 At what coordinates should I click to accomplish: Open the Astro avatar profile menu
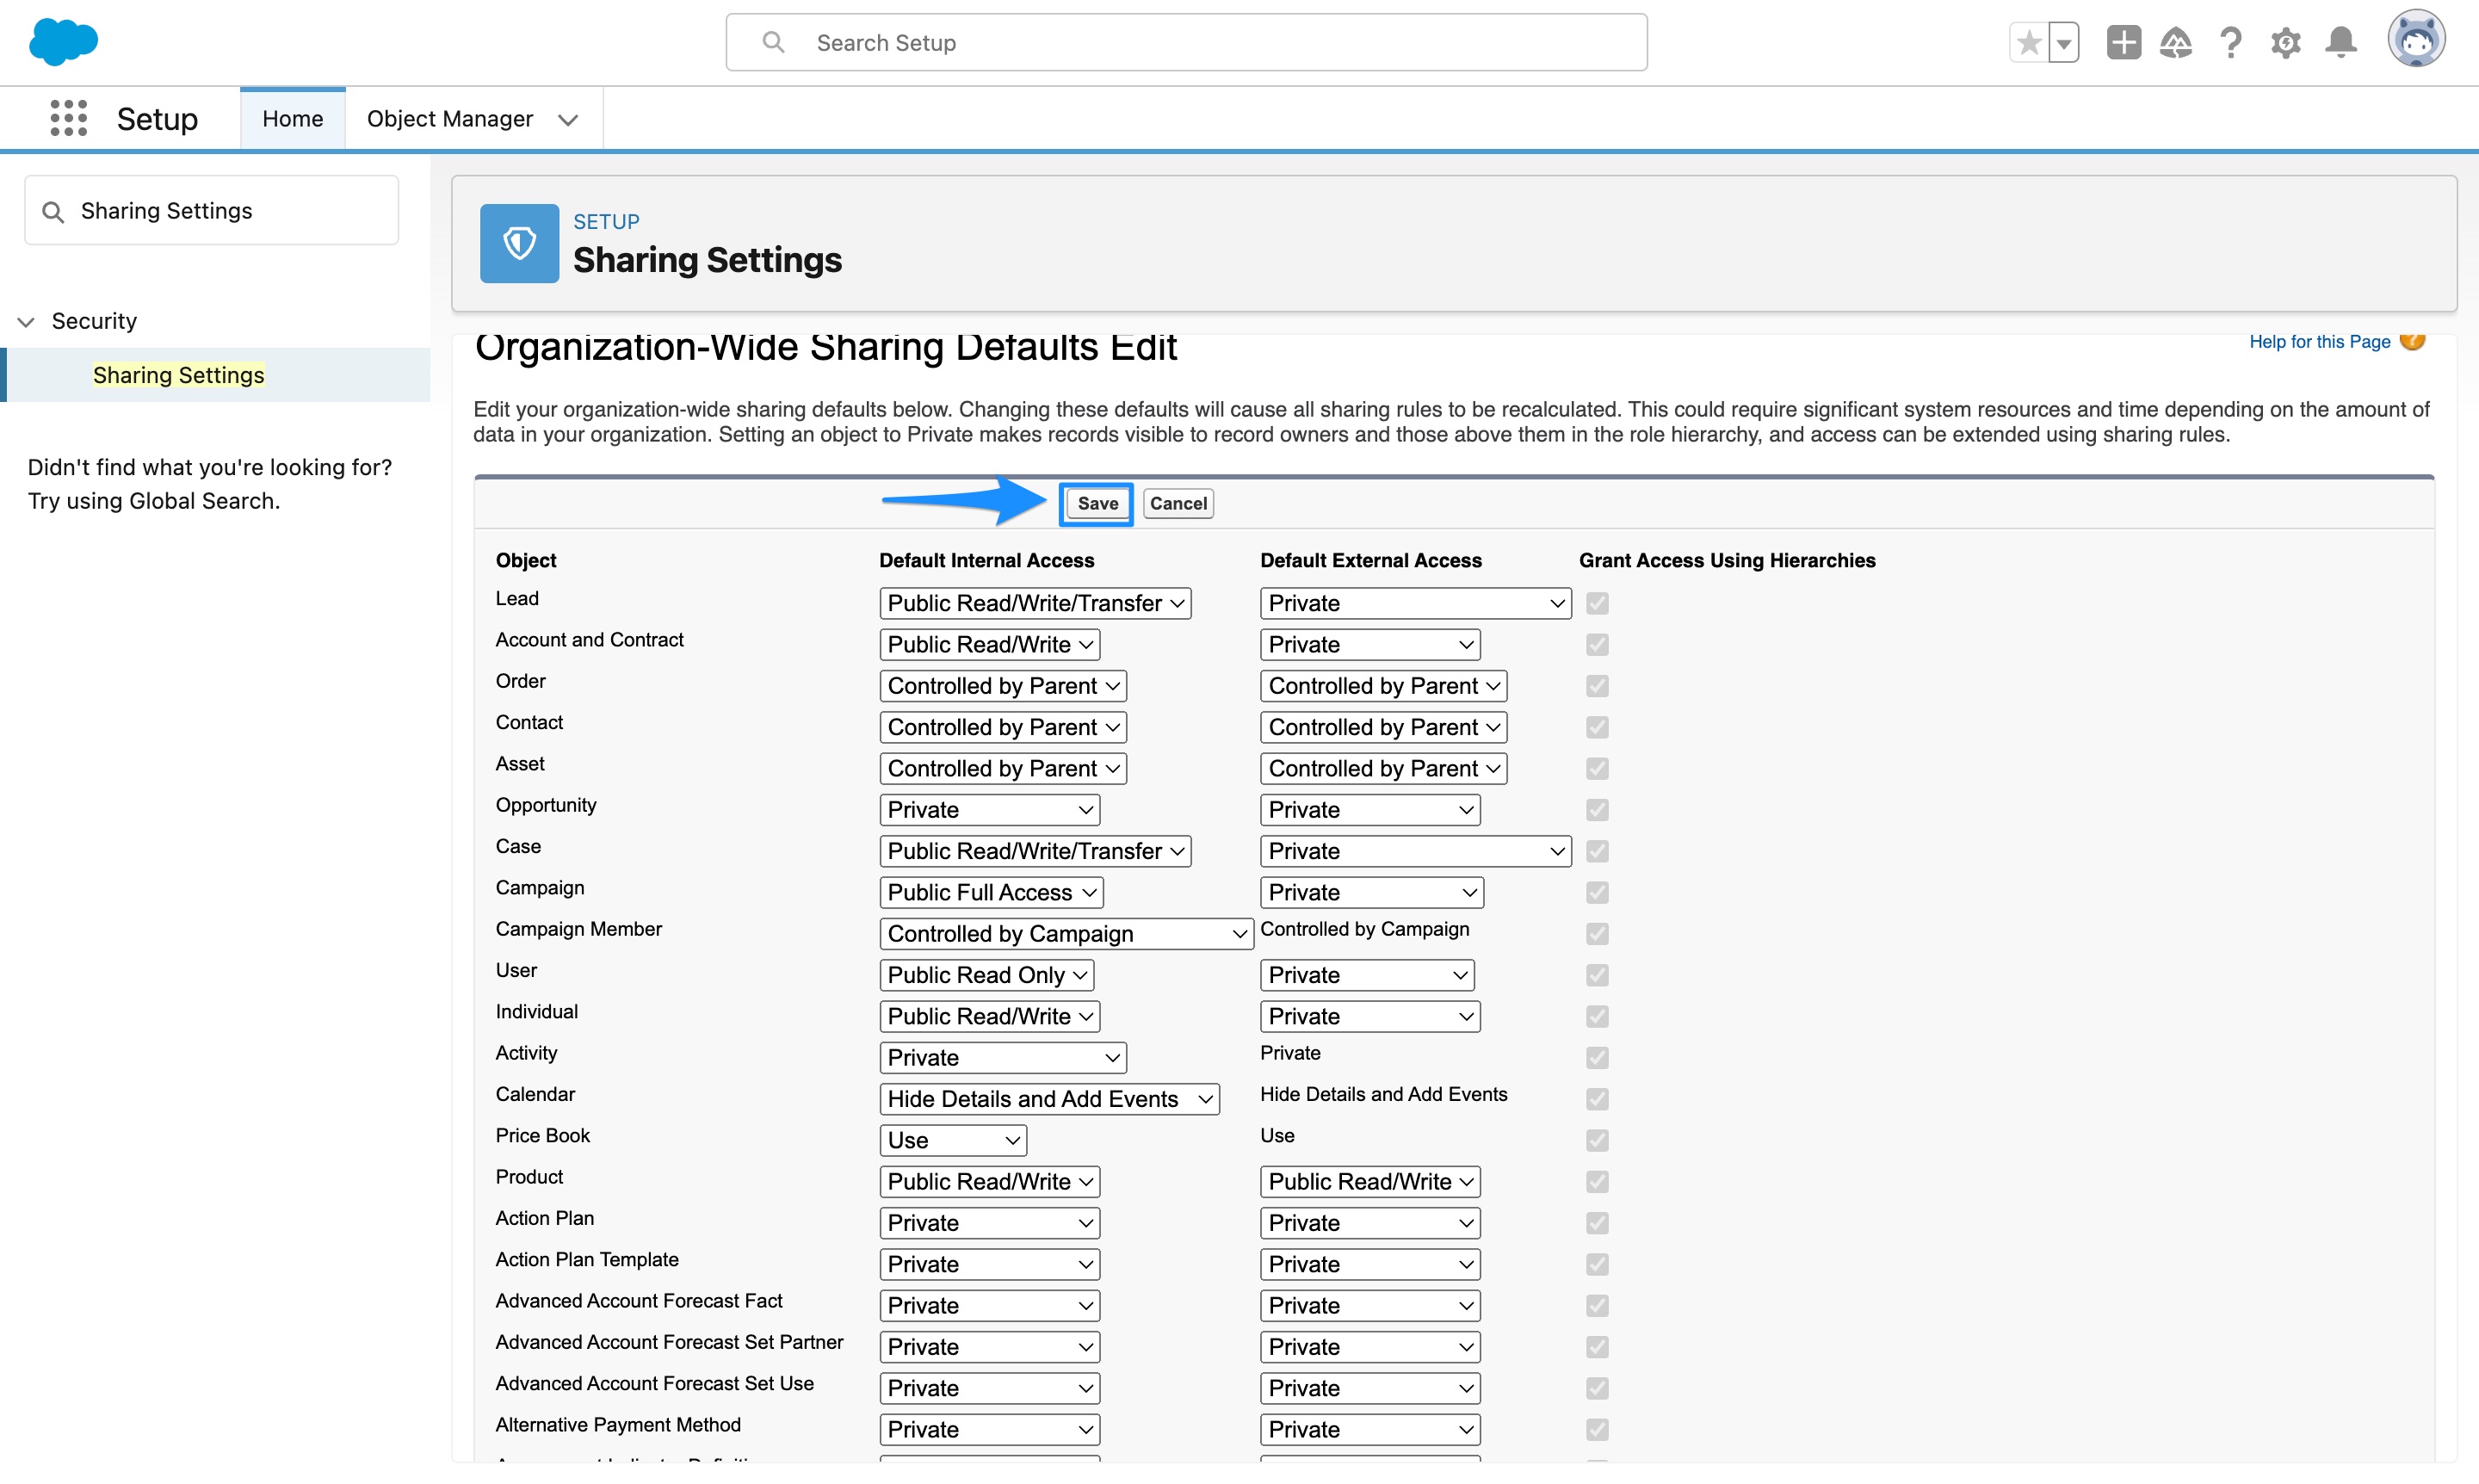(x=2418, y=40)
